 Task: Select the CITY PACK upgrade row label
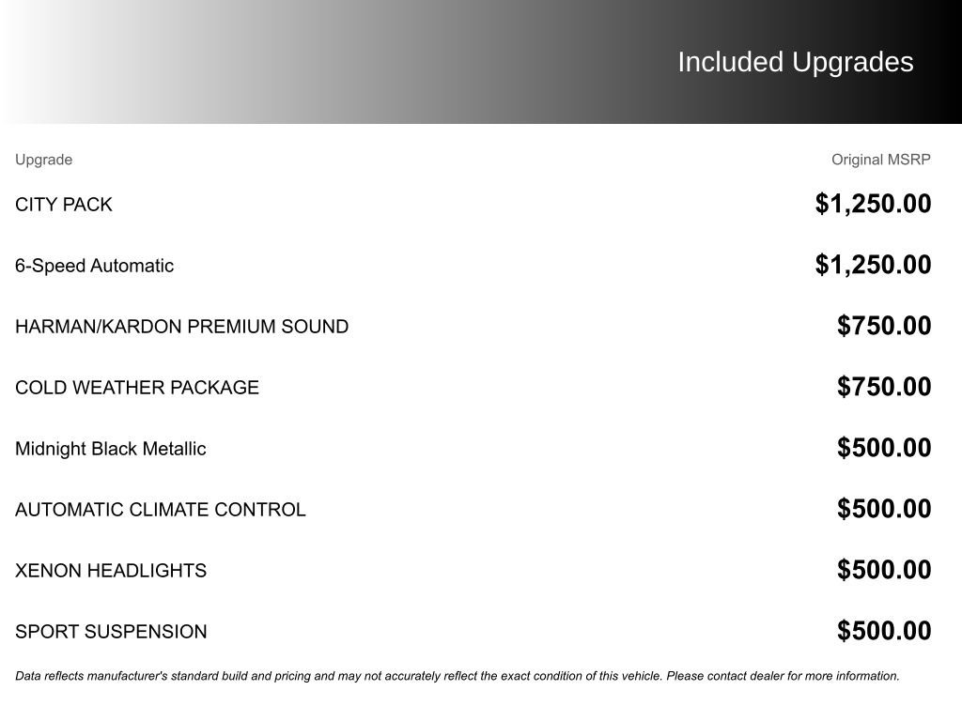tap(64, 205)
